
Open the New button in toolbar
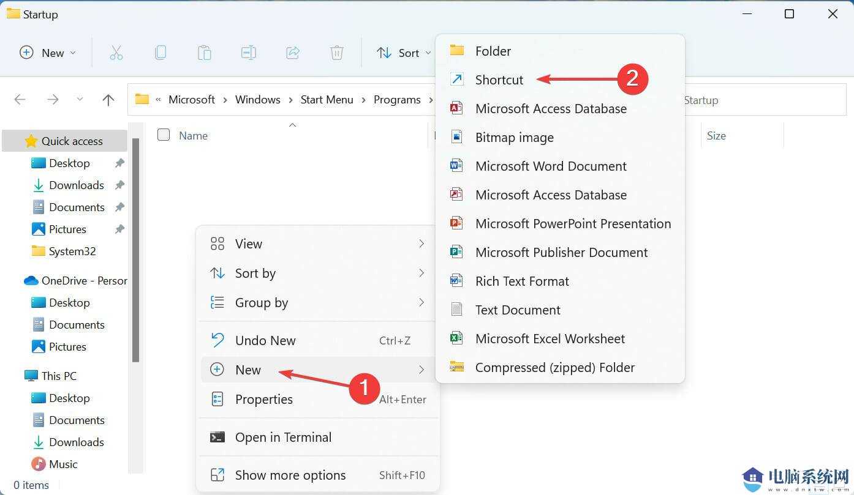point(48,53)
